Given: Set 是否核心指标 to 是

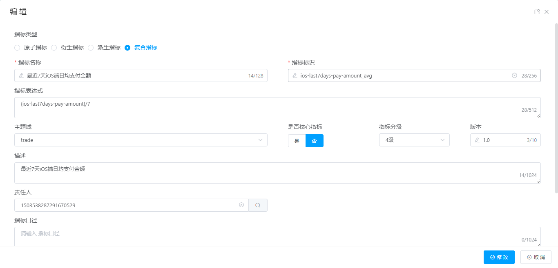Looking at the screenshot, I should pos(297,141).
